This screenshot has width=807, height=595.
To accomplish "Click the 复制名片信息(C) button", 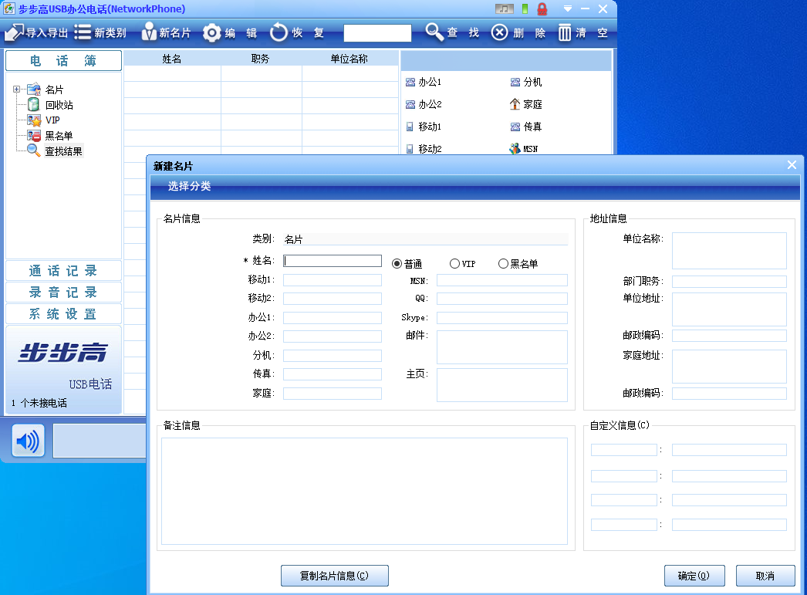I will tap(334, 576).
